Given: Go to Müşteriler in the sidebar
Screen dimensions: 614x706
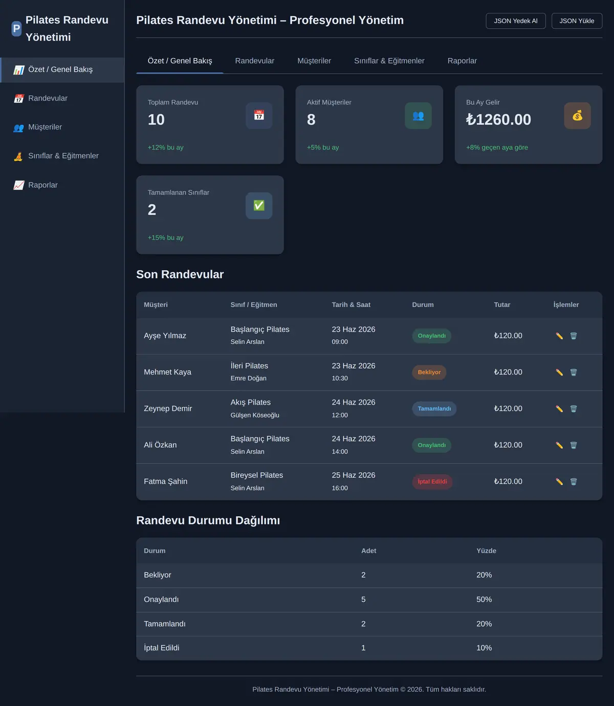Looking at the screenshot, I should [x=62, y=127].
